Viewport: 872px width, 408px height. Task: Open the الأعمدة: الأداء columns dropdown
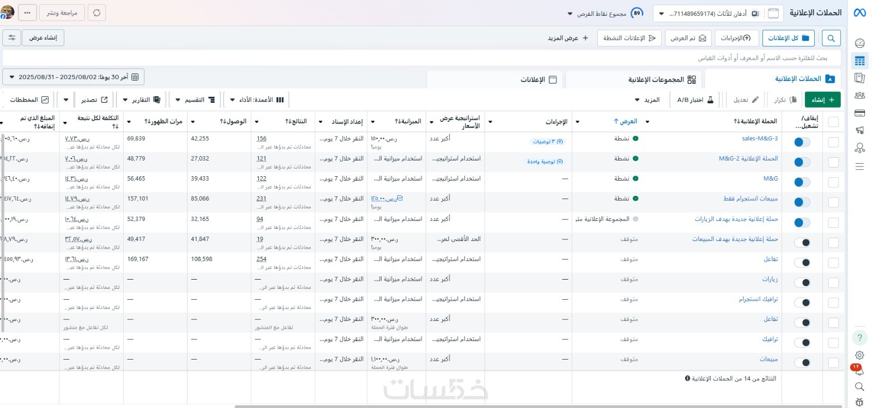[x=257, y=100]
